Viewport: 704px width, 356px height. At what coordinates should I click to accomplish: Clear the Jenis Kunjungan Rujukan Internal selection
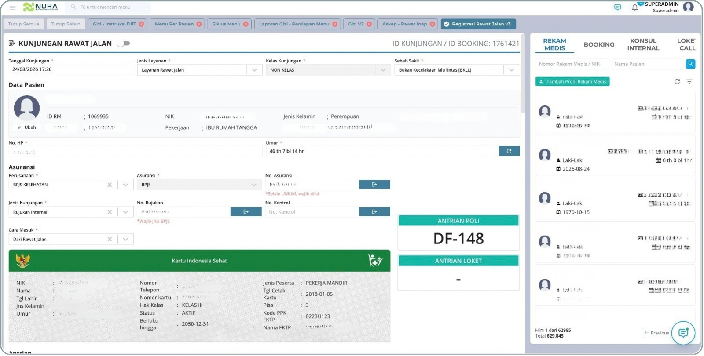tap(110, 212)
